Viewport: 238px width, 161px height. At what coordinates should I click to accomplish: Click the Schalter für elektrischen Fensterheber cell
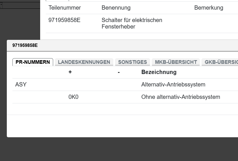point(132,23)
